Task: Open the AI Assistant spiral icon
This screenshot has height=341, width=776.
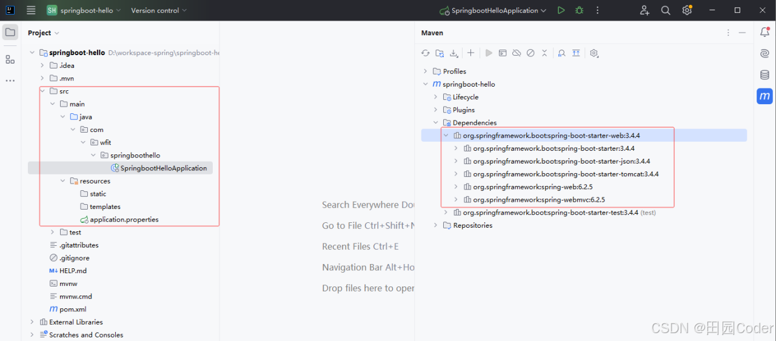Action: (764, 54)
